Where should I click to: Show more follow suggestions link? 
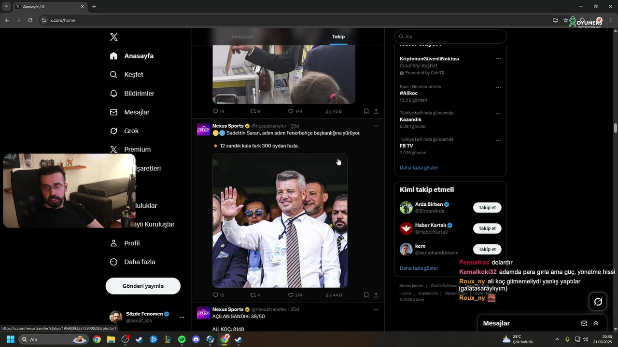(419, 268)
